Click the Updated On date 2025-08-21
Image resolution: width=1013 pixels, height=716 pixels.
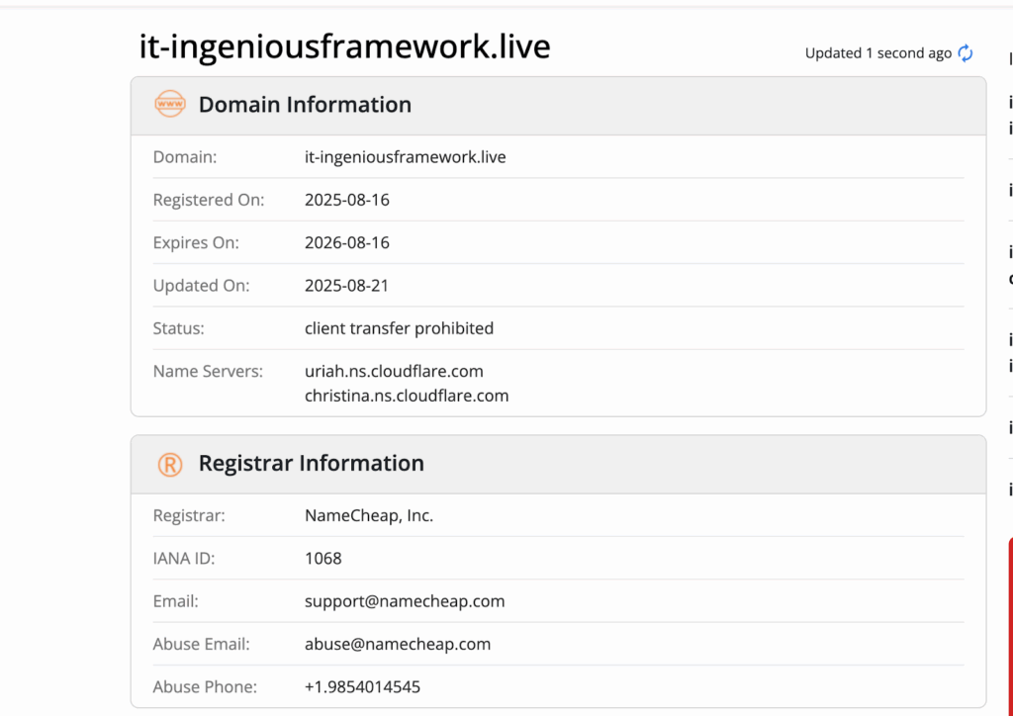pyautogui.click(x=347, y=286)
